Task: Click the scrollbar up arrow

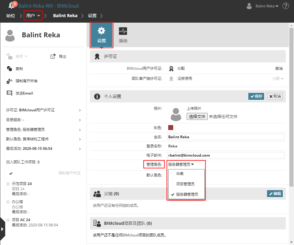Action: pyautogui.click(x=291, y=25)
